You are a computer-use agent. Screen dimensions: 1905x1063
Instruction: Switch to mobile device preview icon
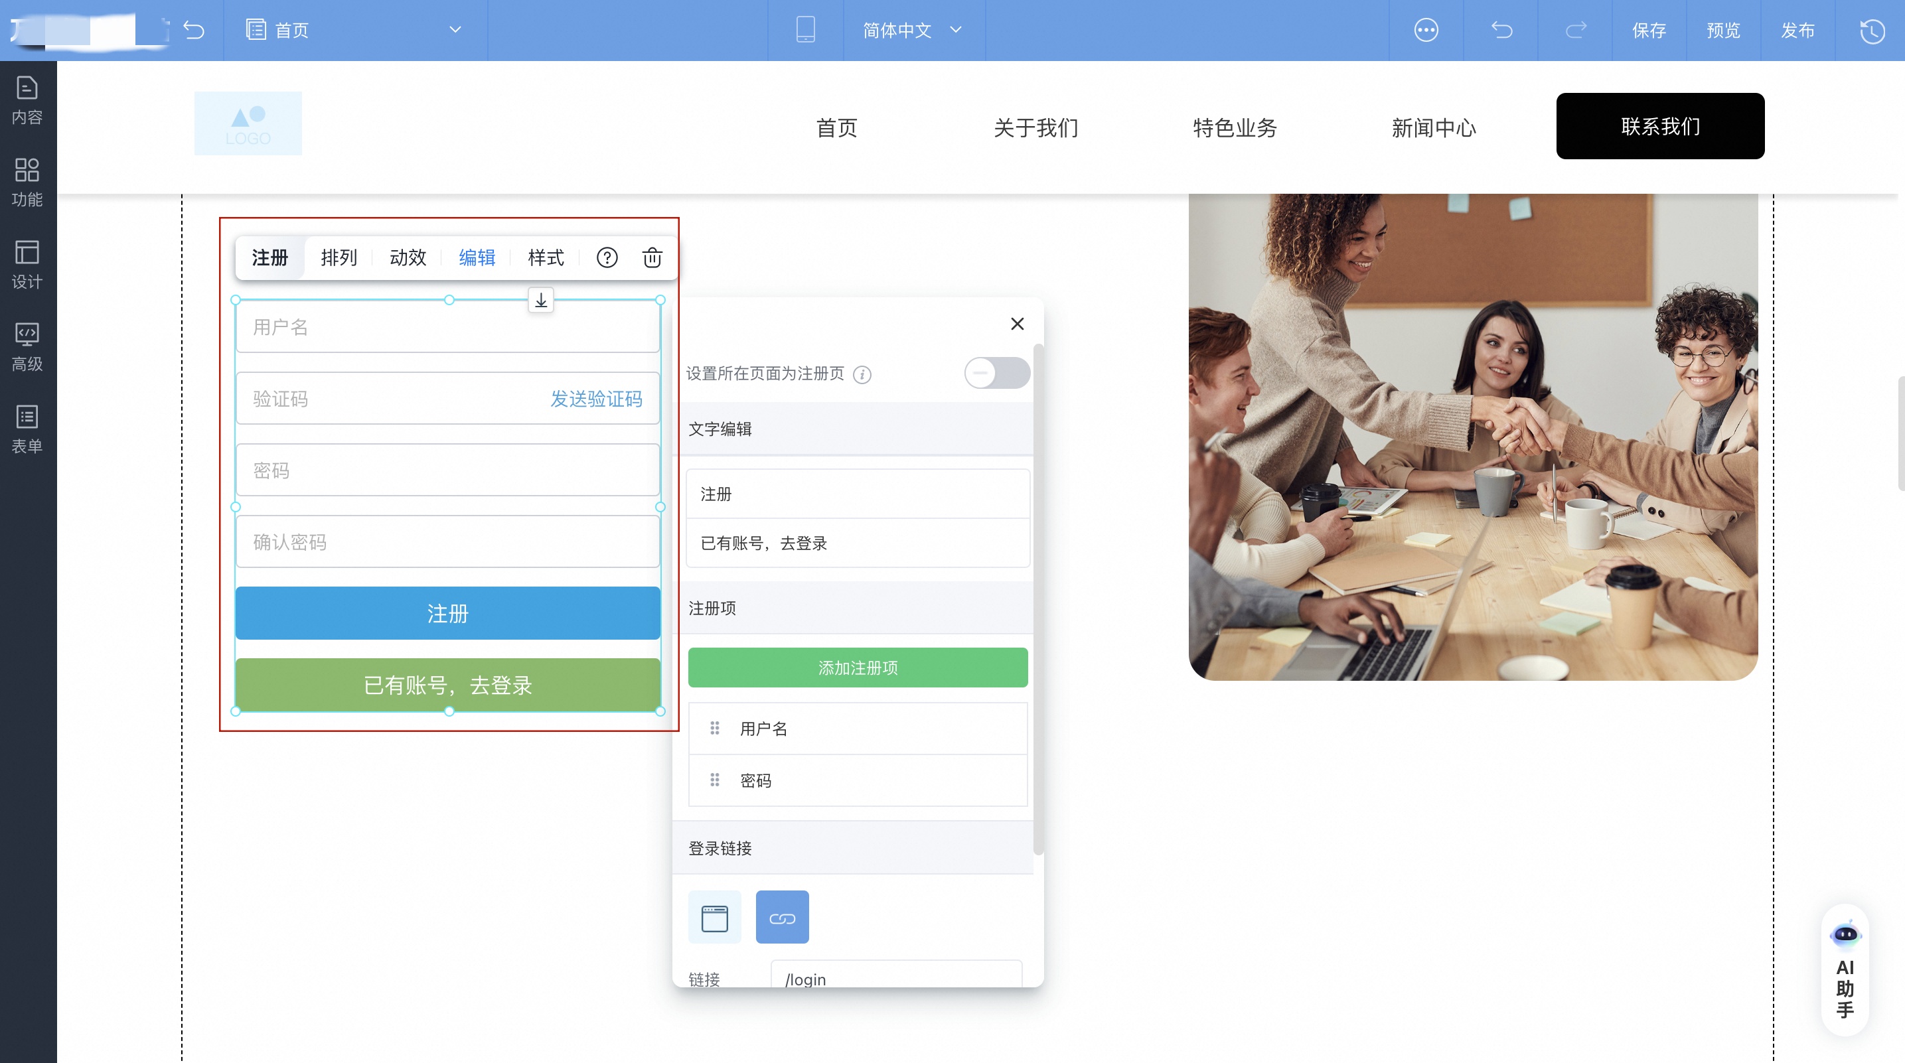pyautogui.click(x=805, y=31)
